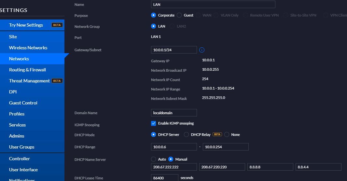Go to Threat Management section

tap(29, 81)
